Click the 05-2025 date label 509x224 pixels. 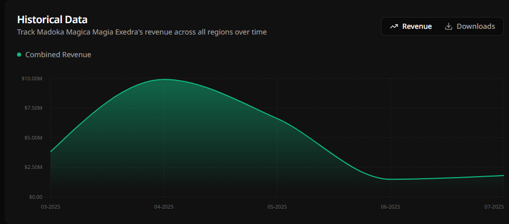[x=277, y=207]
